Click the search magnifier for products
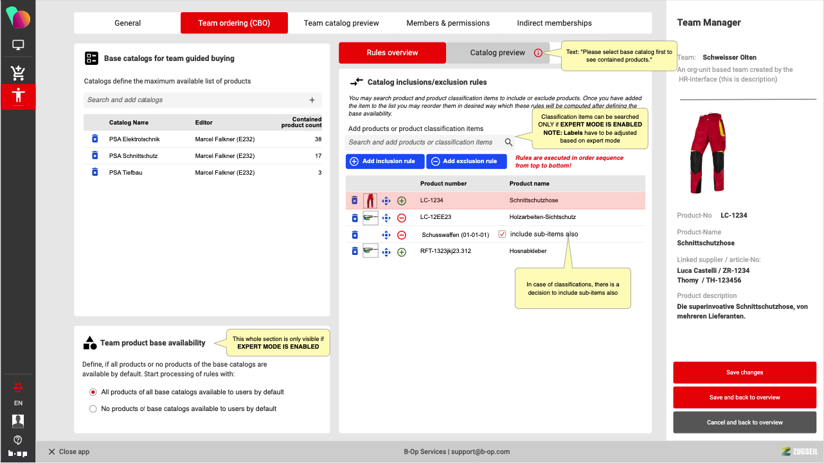The height and width of the screenshot is (463, 824). pyautogui.click(x=508, y=143)
